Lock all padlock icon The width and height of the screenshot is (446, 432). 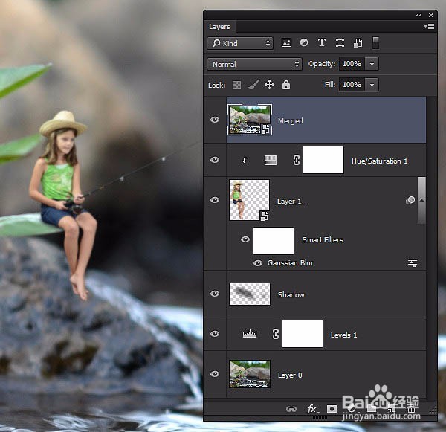click(x=286, y=85)
